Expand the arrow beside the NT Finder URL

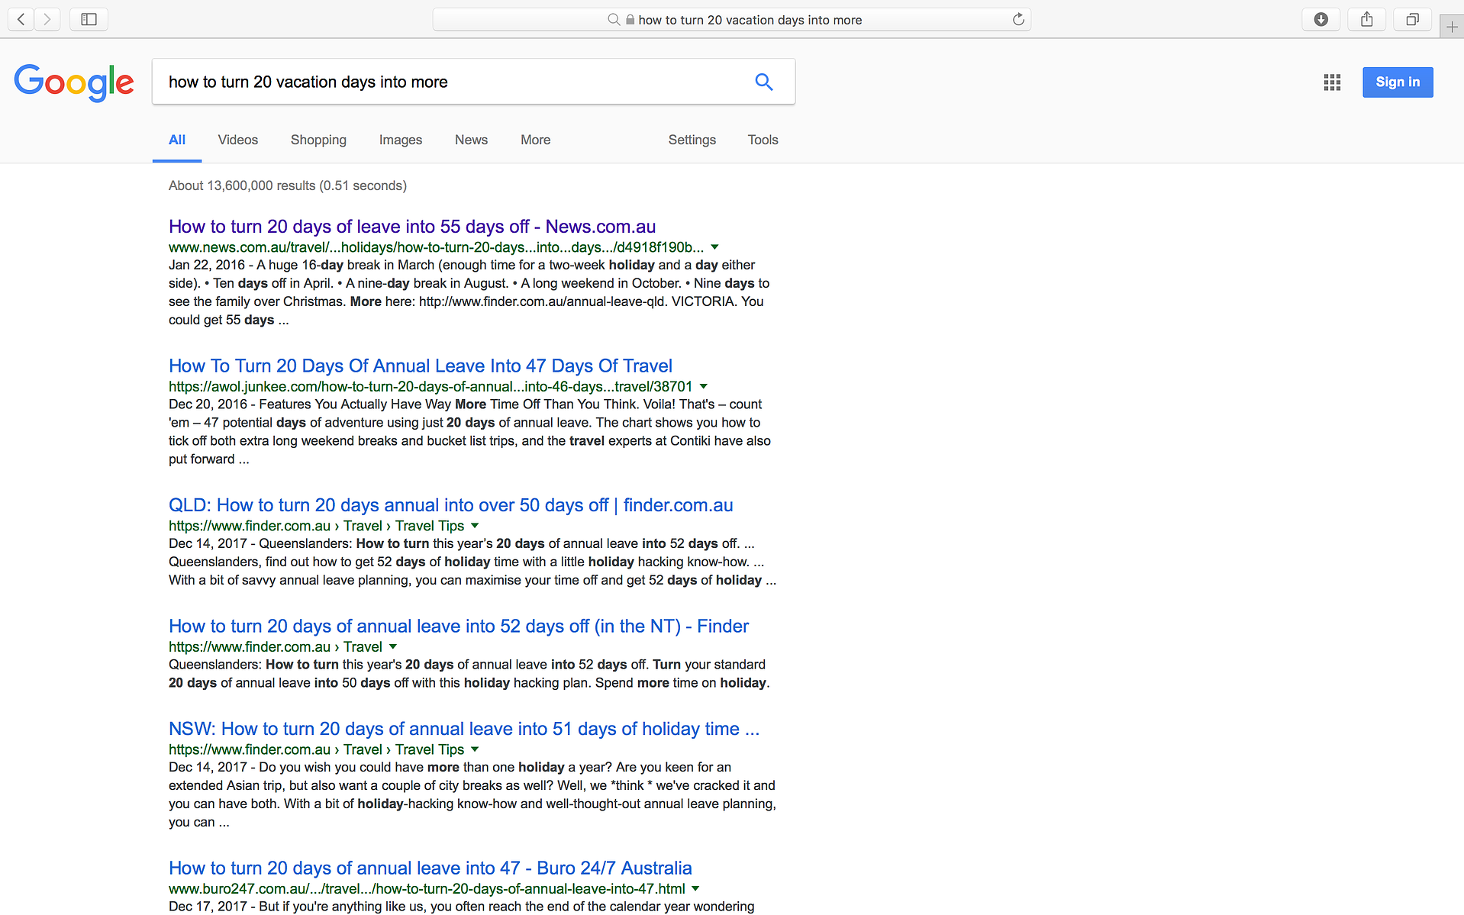pyautogui.click(x=393, y=647)
